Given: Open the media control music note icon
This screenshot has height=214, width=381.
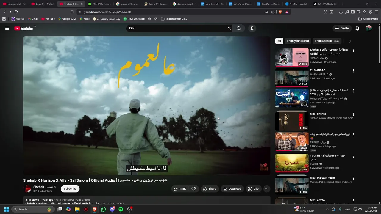Looking at the screenshot, I should 347,12.
